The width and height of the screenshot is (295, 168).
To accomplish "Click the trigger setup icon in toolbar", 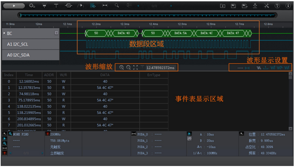I will click(45, 6).
